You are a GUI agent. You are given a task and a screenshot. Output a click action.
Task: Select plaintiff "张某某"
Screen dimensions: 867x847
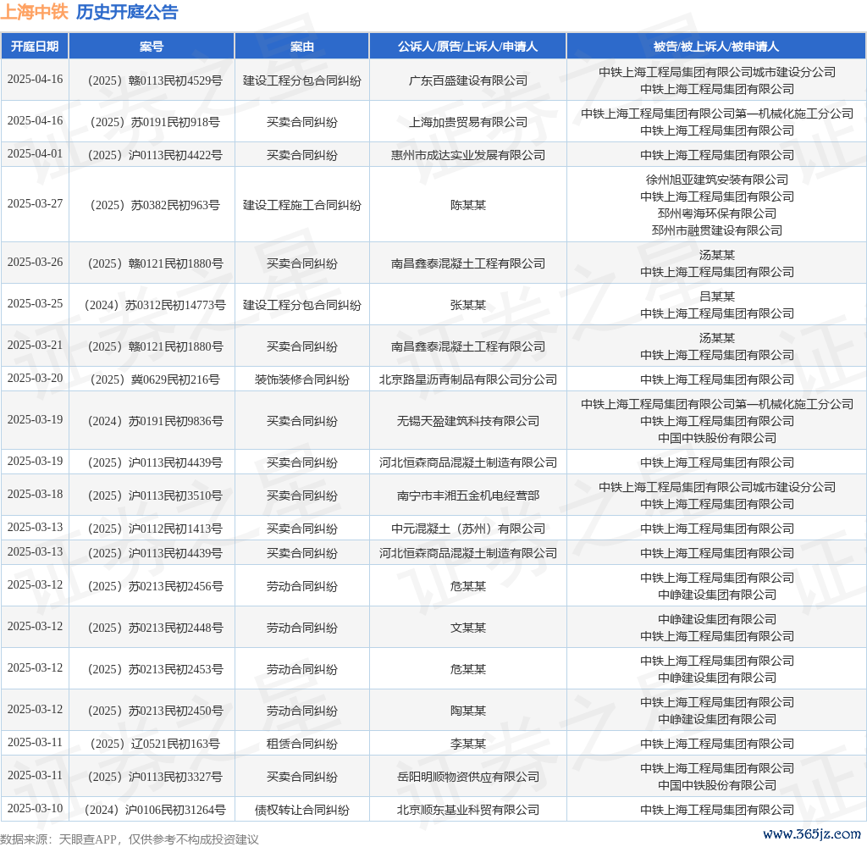[x=467, y=306]
